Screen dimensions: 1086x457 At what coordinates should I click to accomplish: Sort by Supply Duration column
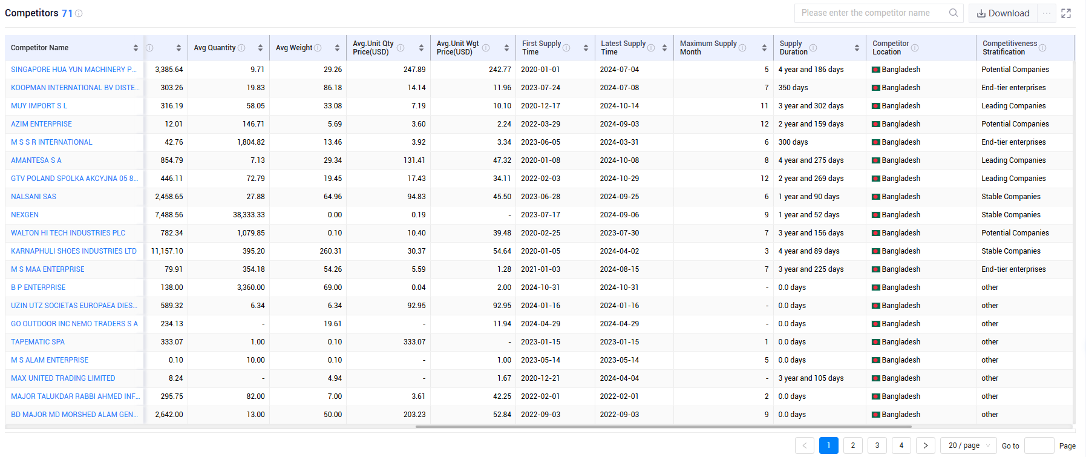tap(857, 48)
